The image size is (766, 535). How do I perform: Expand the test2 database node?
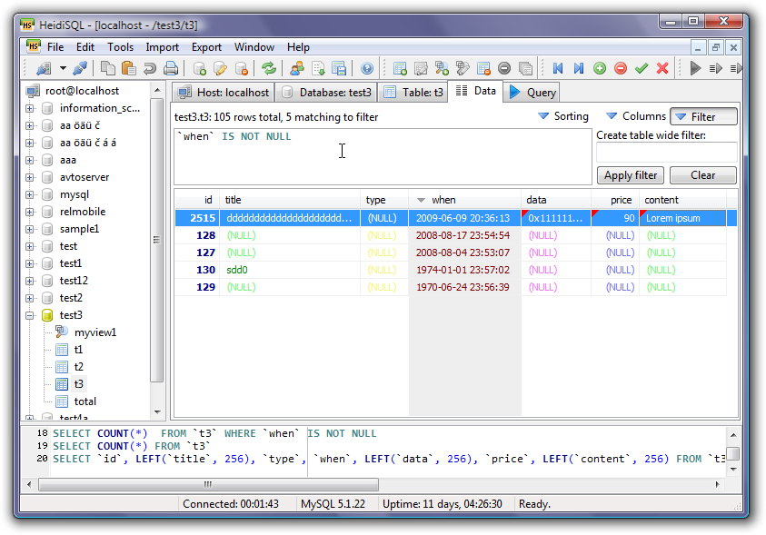[x=30, y=297]
